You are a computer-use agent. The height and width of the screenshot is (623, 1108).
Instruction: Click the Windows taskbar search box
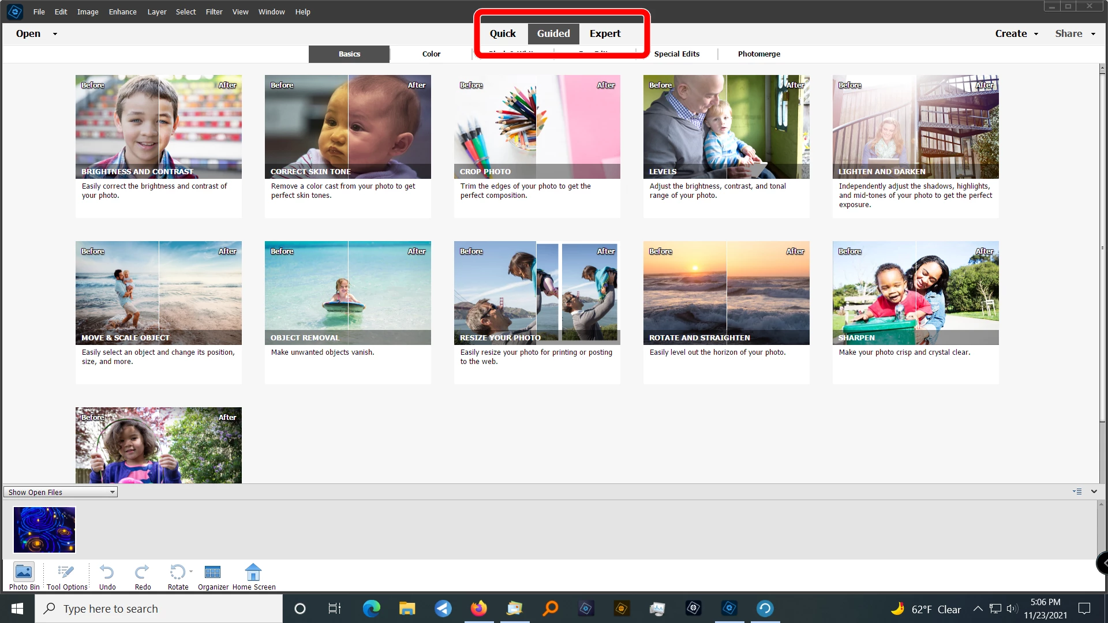pos(159,609)
